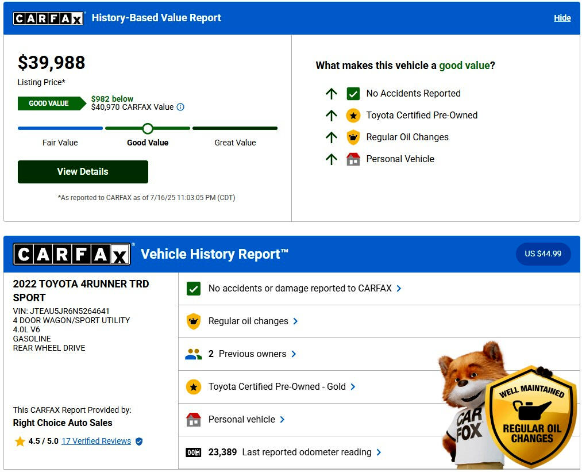Click 4.0L V6 engine text
The width and height of the screenshot is (582, 472).
pos(26,330)
